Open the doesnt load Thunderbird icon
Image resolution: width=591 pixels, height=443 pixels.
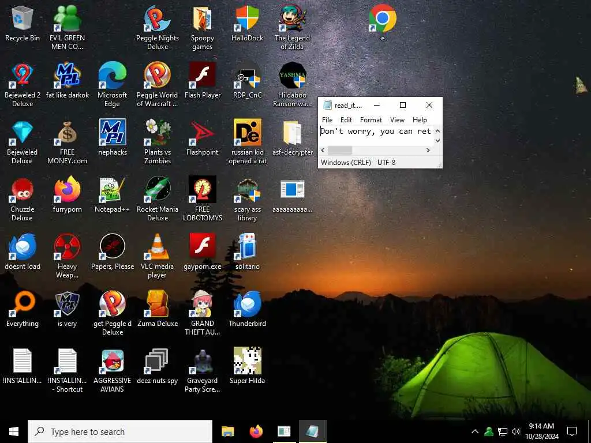[x=23, y=251]
